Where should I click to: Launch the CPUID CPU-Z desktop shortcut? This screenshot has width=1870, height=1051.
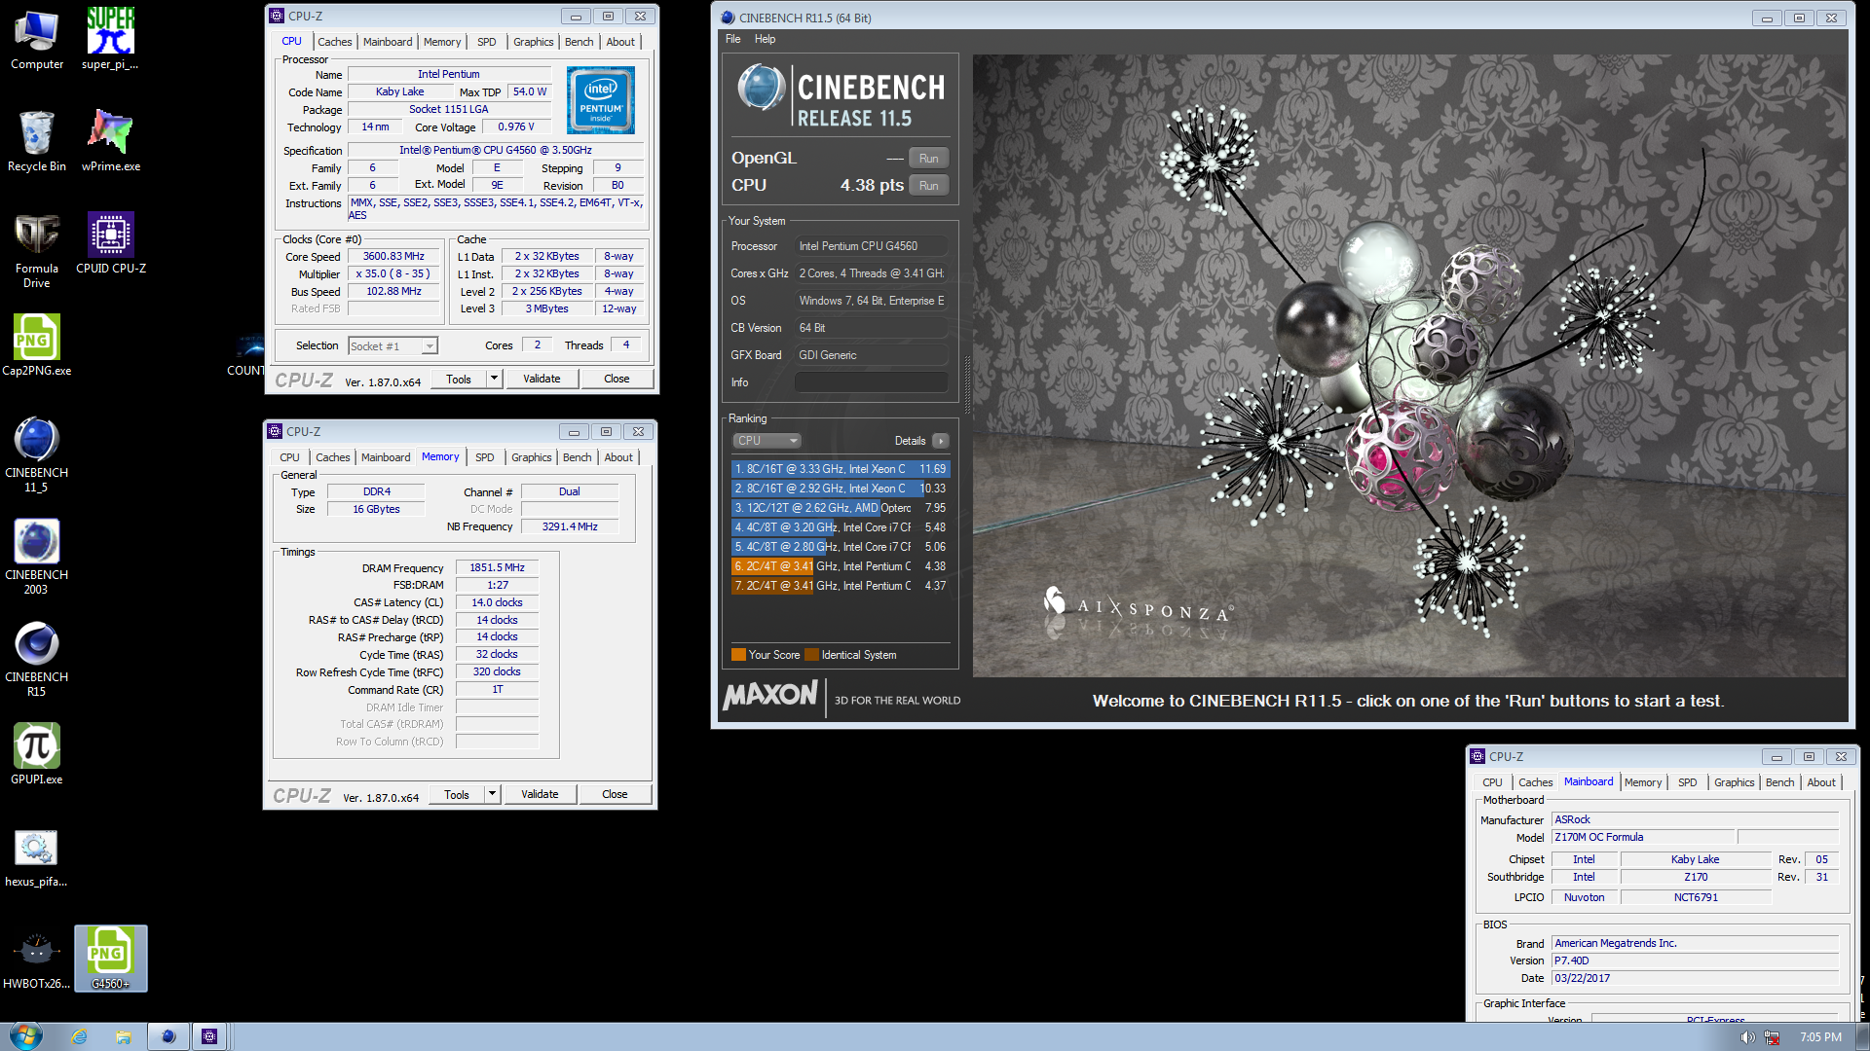tap(110, 244)
